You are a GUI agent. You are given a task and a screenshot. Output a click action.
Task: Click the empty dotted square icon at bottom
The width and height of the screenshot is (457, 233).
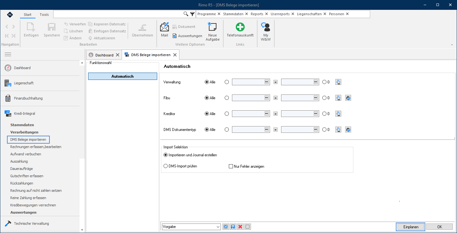248,227
